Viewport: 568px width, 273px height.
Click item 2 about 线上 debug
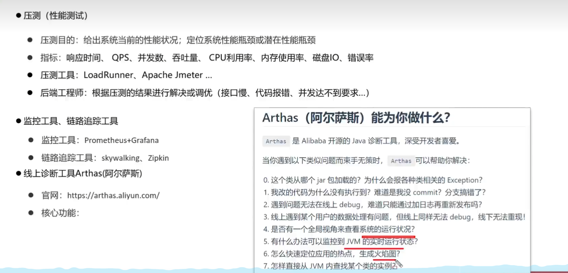point(373,205)
